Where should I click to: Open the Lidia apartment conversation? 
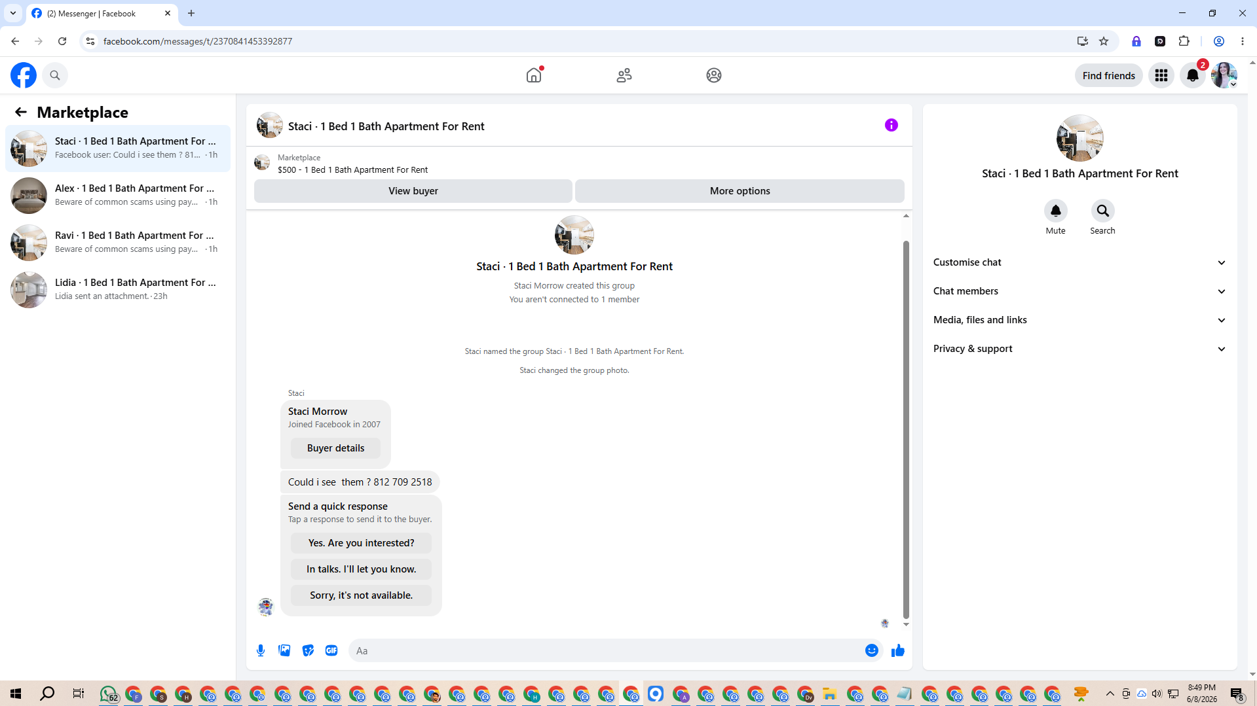(118, 289)
